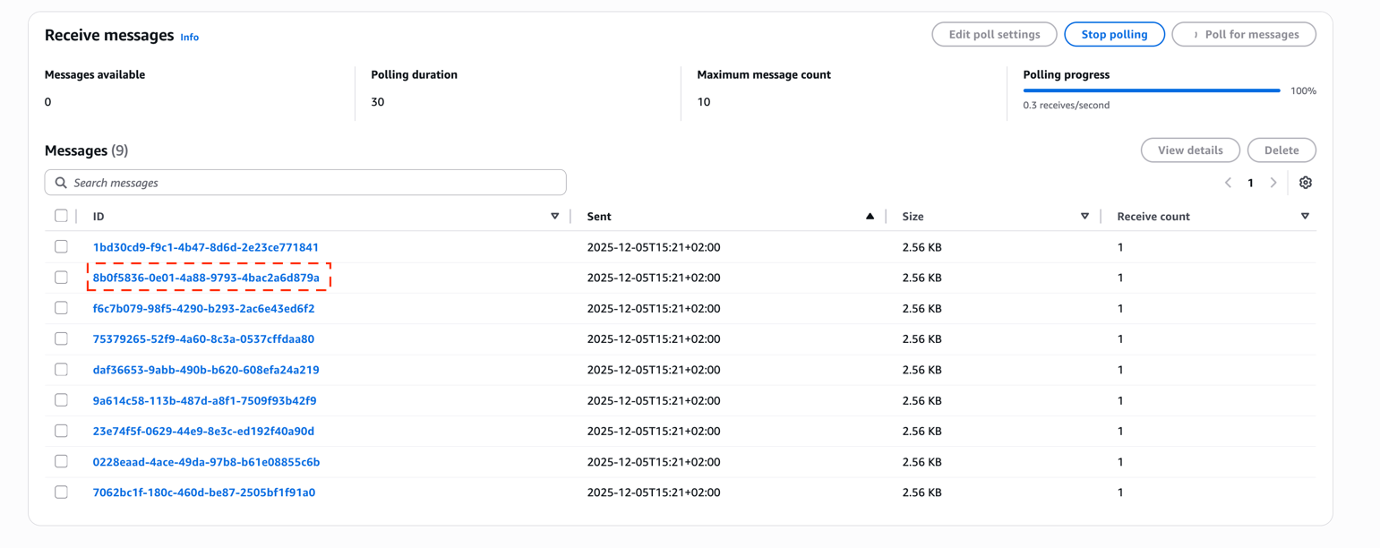This screenshot has height=548, width=1380.
Task: Open the table preferences gear icon
Action: click(x=1305, y=183)
